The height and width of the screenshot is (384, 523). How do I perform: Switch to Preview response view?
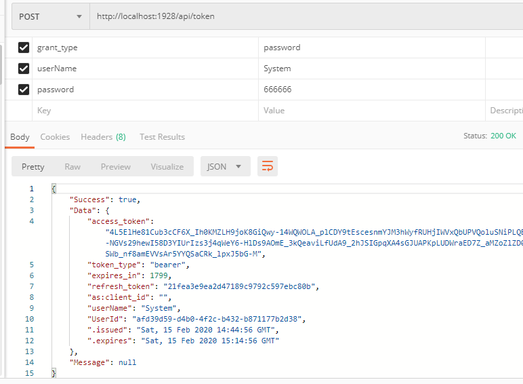click(x=116, y=166)
